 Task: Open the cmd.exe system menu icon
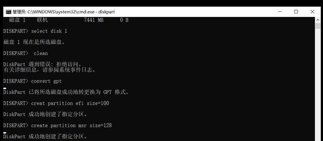coord(8,12)
